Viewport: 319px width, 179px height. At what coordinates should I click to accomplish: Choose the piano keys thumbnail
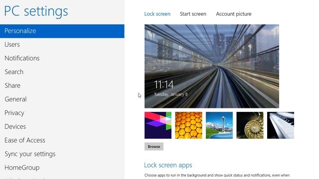click(280, 125)
